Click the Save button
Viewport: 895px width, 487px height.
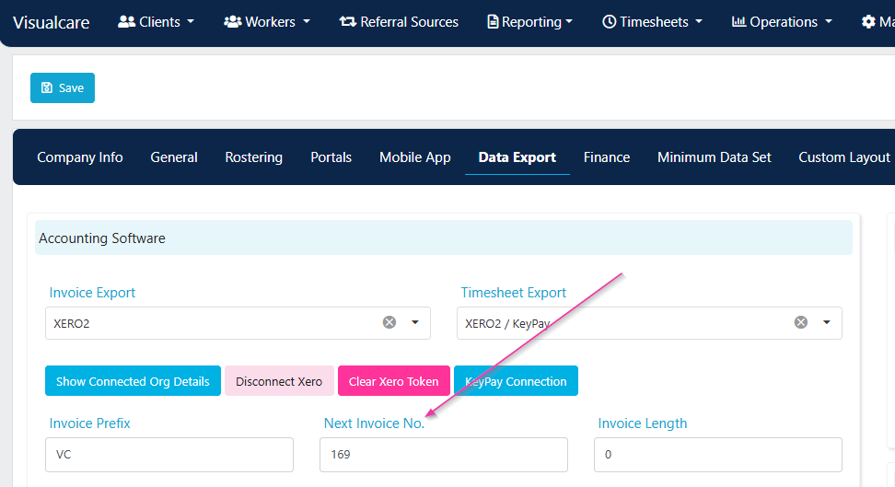[x=63, y=88]
